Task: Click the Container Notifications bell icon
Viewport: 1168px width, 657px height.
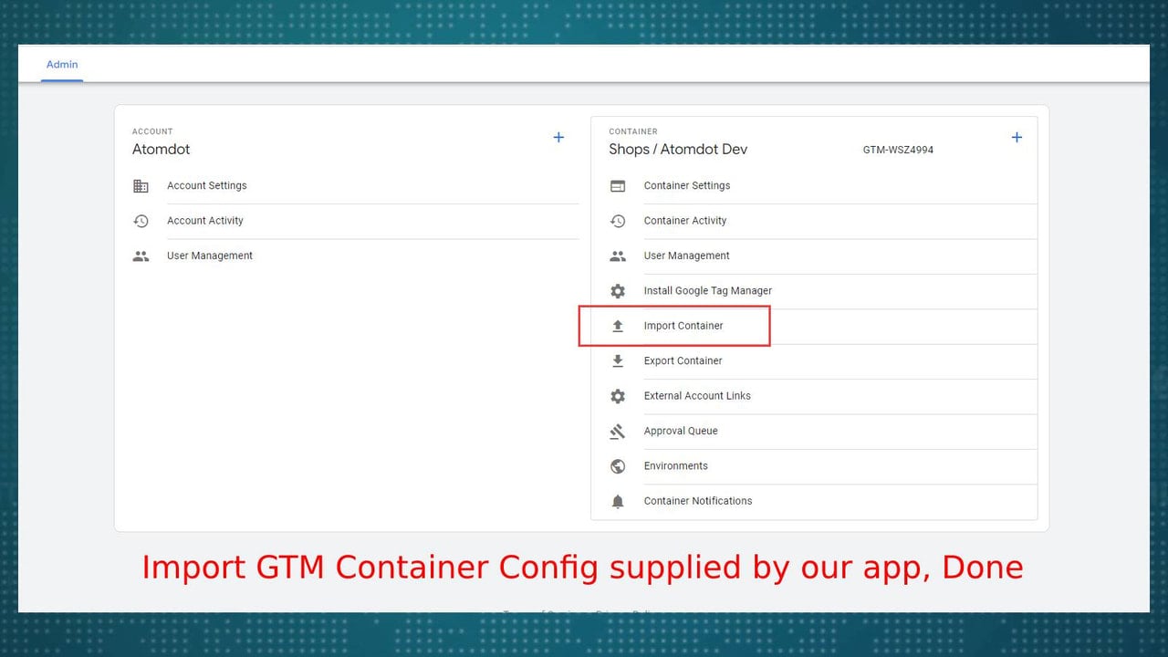Action: coord(618,501)
